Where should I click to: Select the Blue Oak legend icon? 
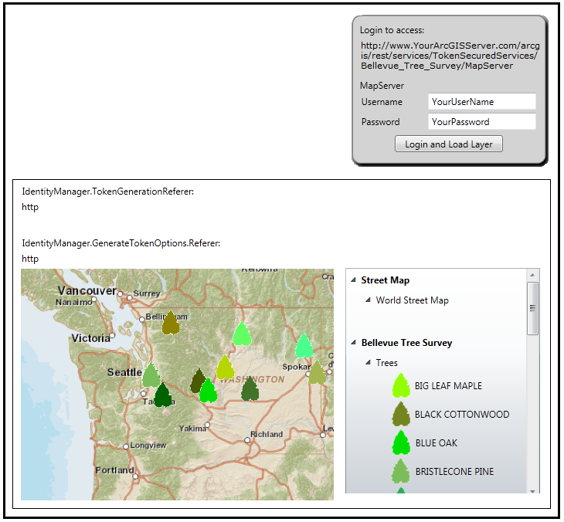pos(401,442)
